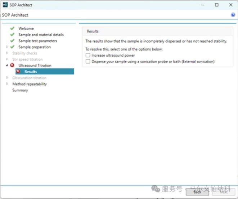The image size is (238, 199).
Task: Click the green checkmark beside Welcome
Action: pyautogui.click(x=13, y=29)
